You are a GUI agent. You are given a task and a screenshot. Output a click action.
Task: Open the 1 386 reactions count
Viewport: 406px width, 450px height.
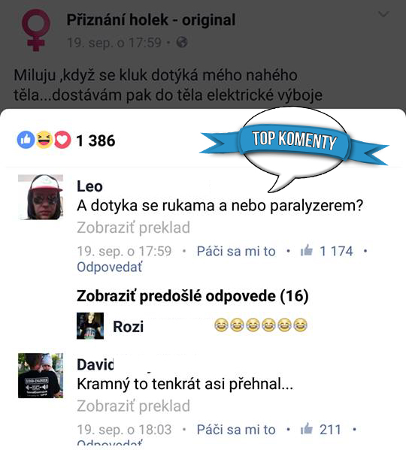click(x=95, y=140)
